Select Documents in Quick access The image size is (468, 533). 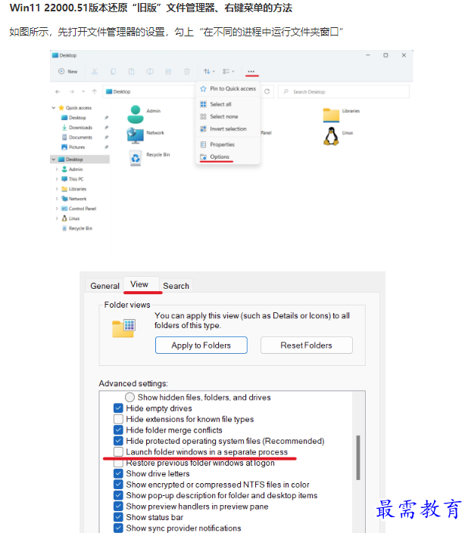80,138
